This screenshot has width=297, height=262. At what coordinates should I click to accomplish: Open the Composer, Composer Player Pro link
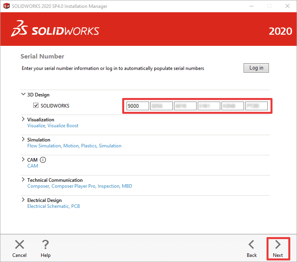(79, 186)
